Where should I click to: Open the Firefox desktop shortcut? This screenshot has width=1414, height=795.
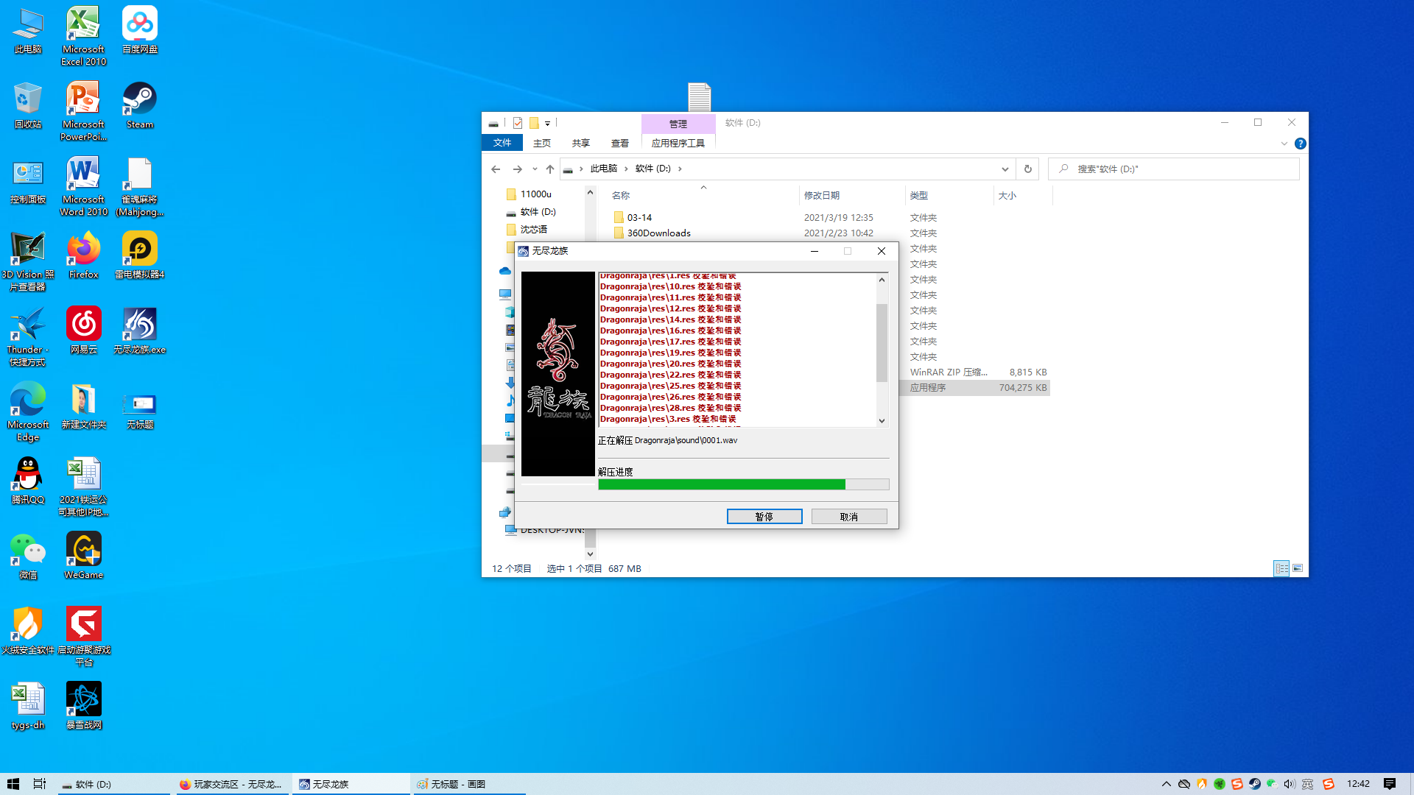(x=83, y=256)
